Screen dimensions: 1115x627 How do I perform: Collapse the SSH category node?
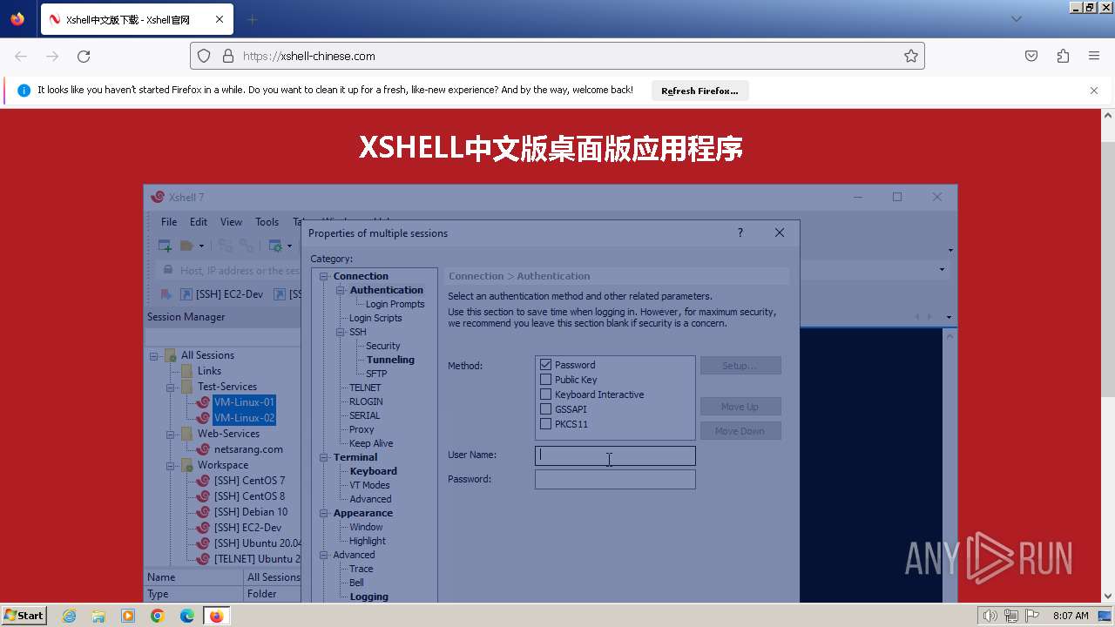(341, 332)
